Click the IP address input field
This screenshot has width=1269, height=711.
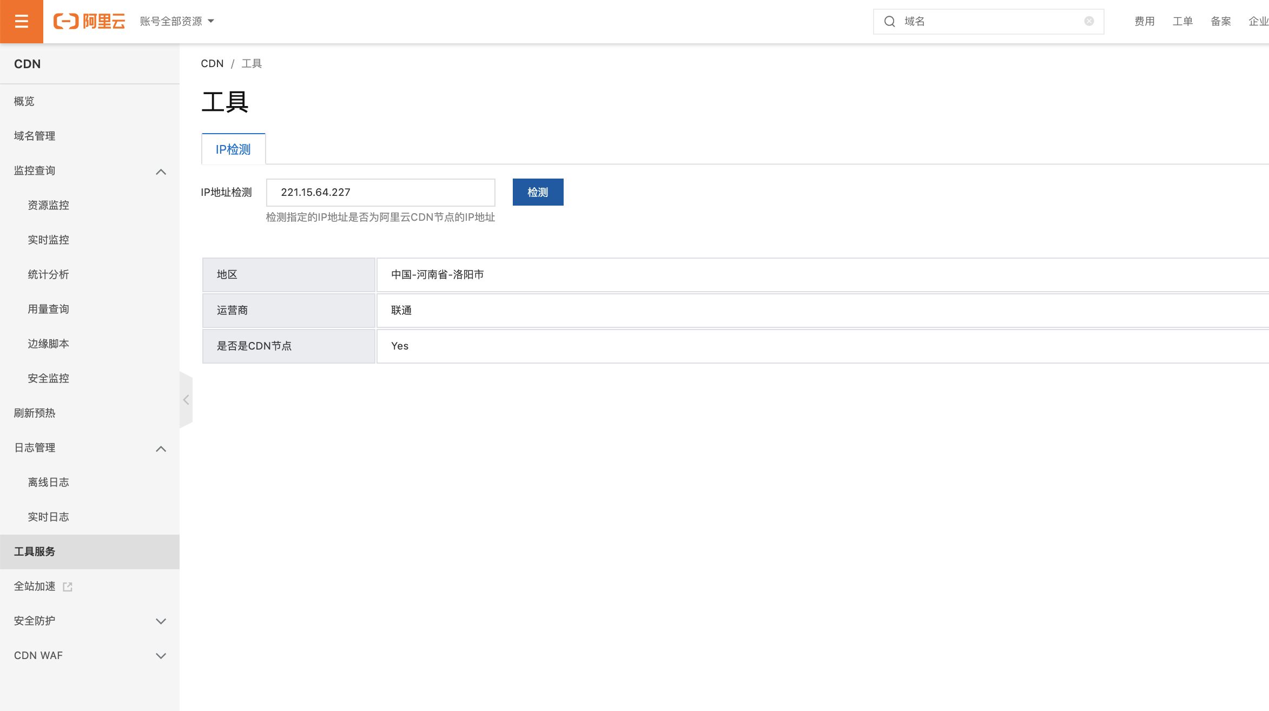point(380,192)
